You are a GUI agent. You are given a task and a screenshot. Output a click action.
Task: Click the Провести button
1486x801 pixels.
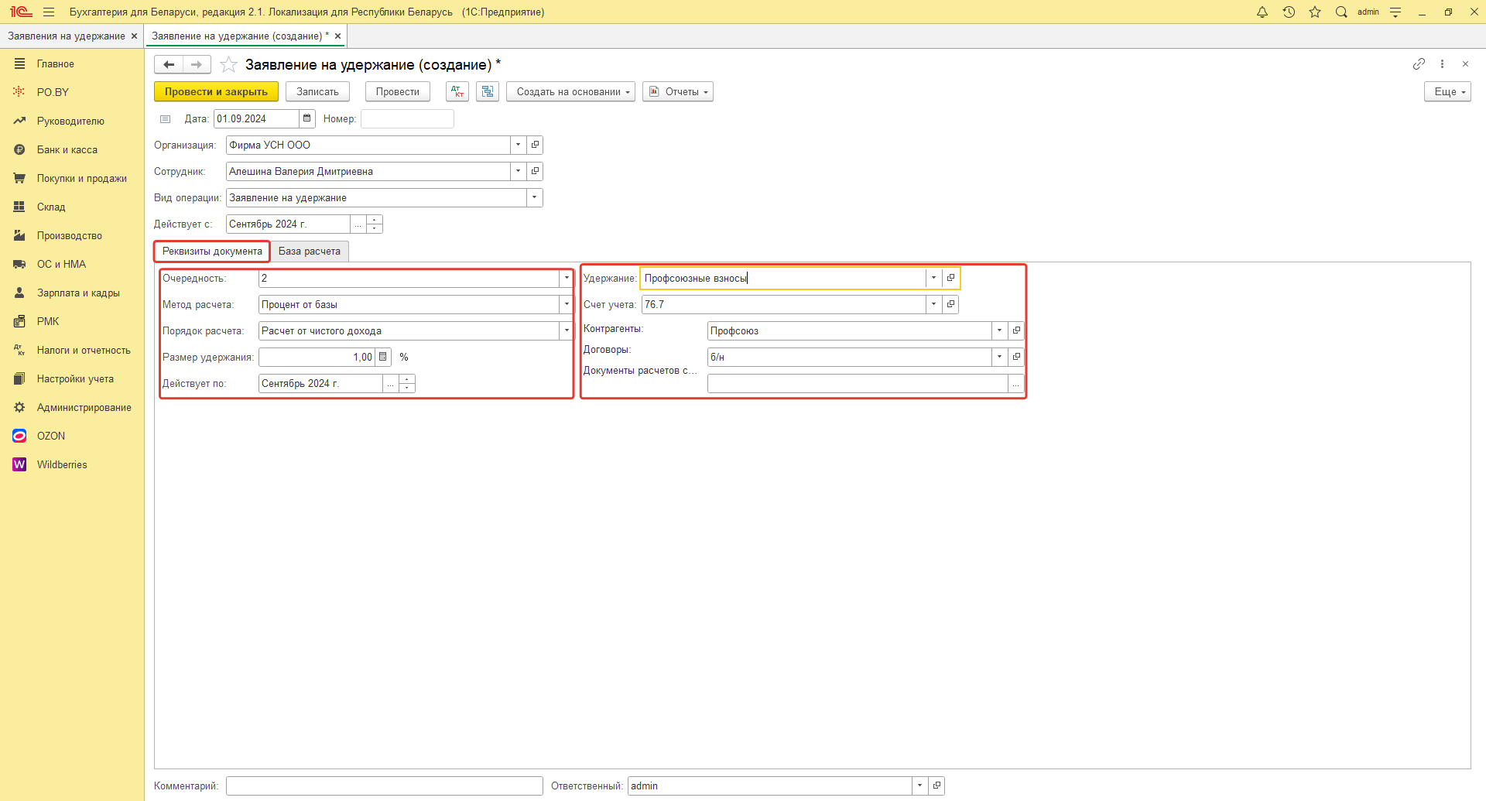397,91
